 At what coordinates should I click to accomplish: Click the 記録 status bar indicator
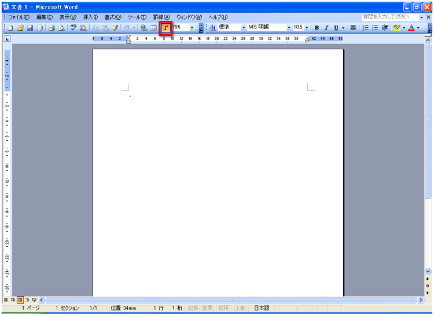193,308
